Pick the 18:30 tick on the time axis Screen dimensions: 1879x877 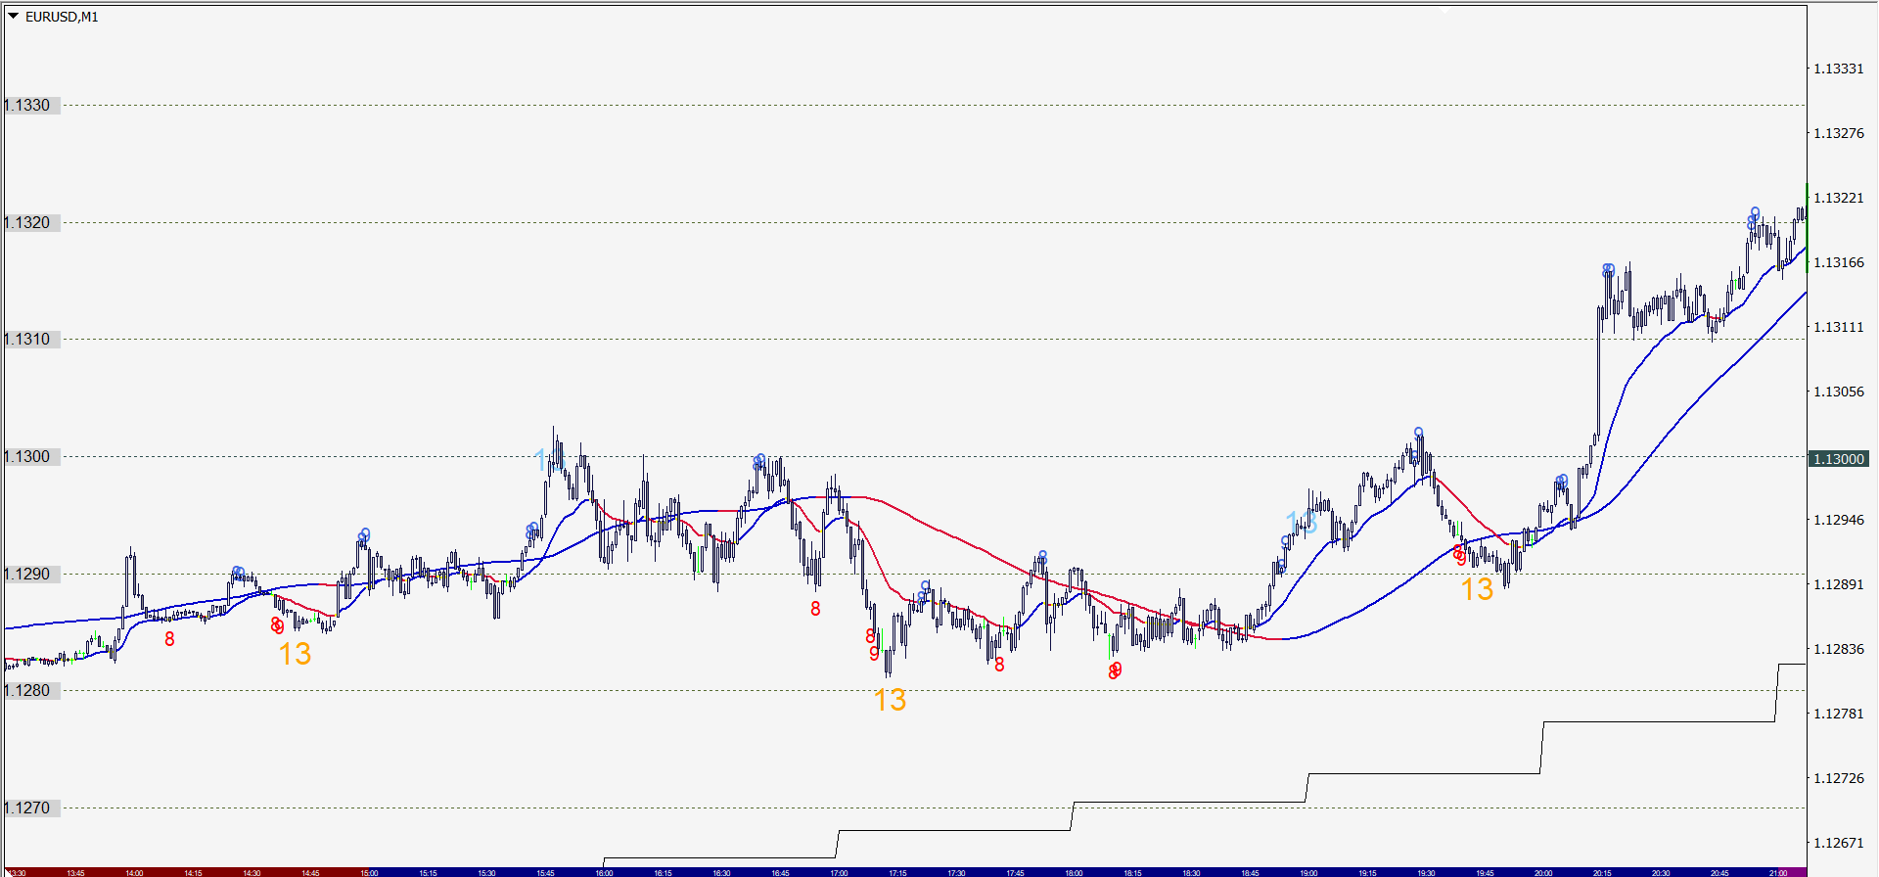point(1191,872)
